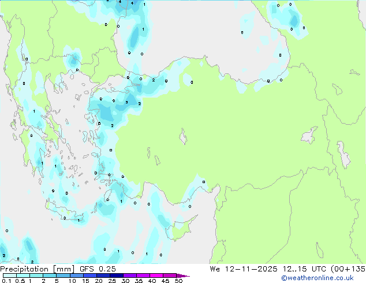Click the 'GFS 0.25' model label

coord(98,269)
